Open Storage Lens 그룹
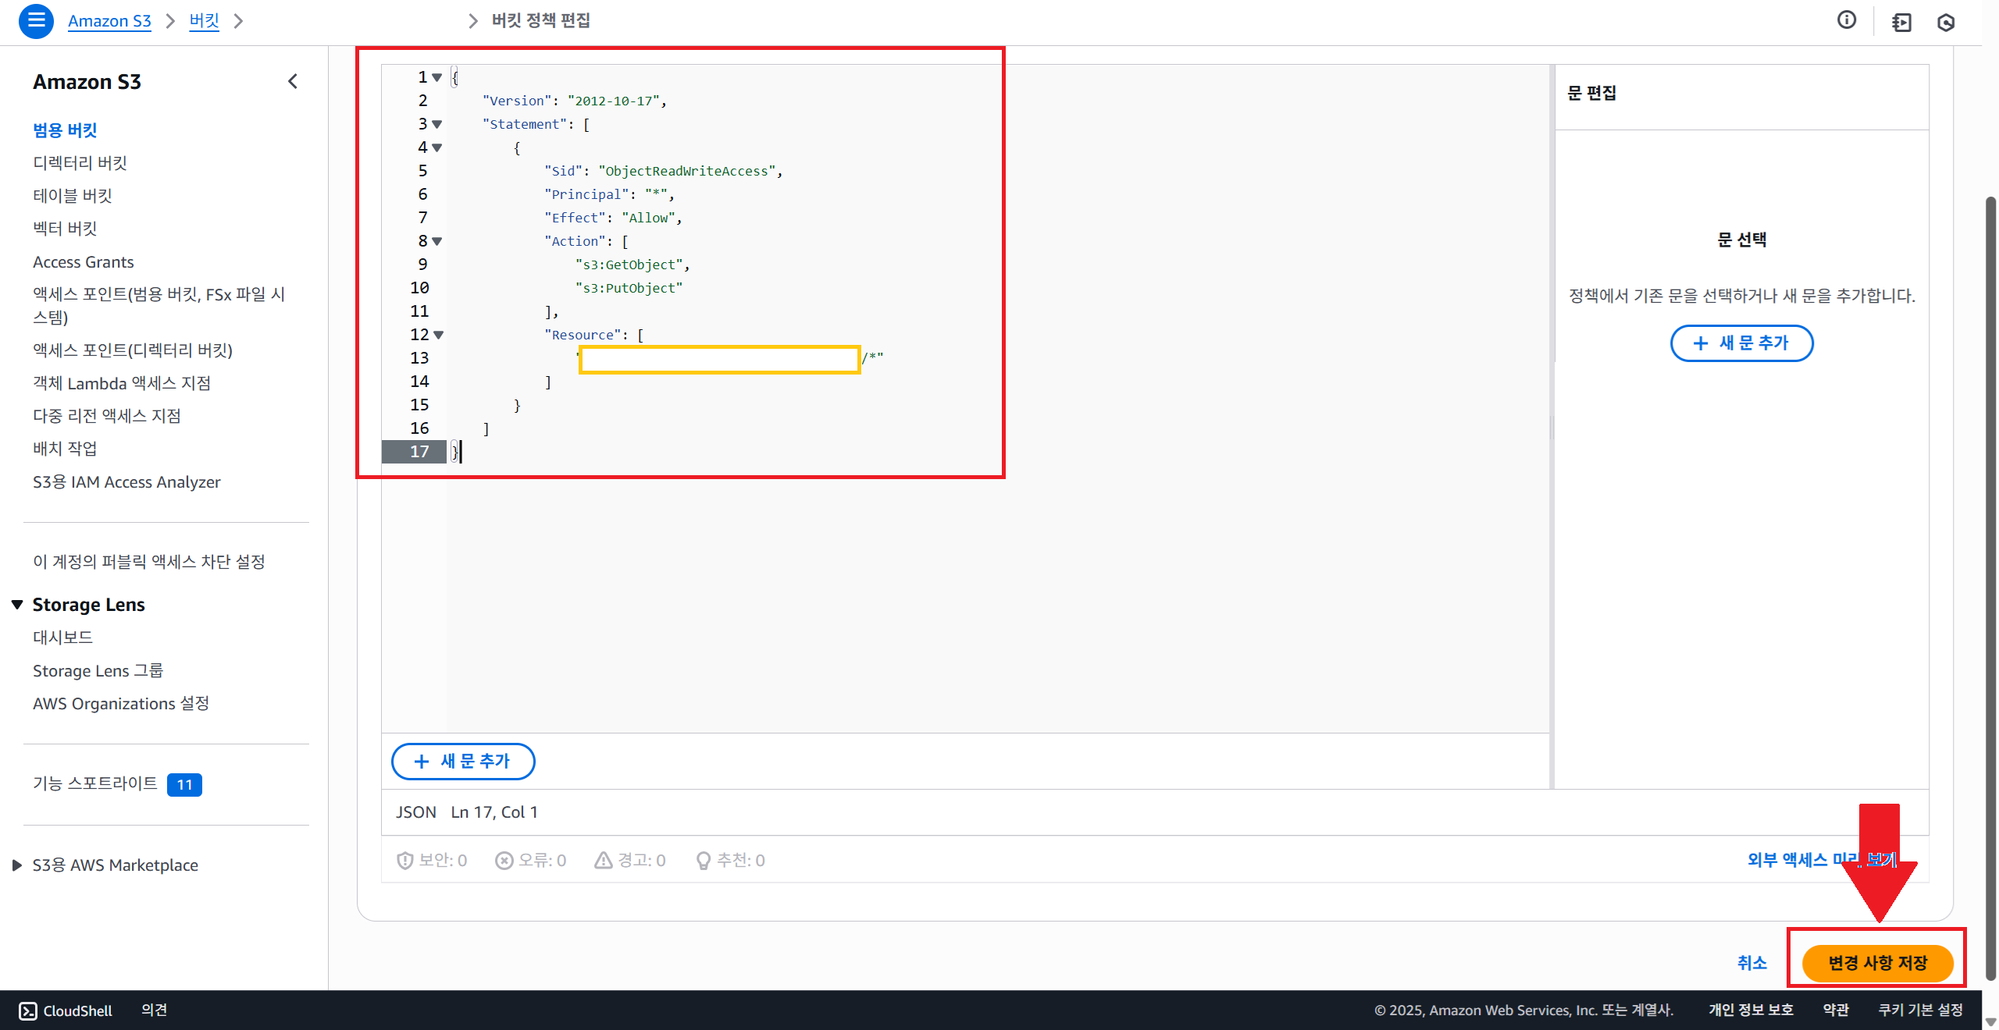The width and height of the screenshot is (1999, 1030). (x=98, y=671)
